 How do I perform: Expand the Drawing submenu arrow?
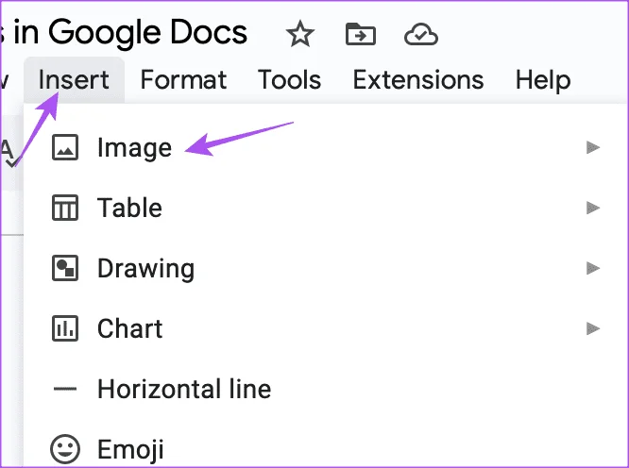click(593, 268)
